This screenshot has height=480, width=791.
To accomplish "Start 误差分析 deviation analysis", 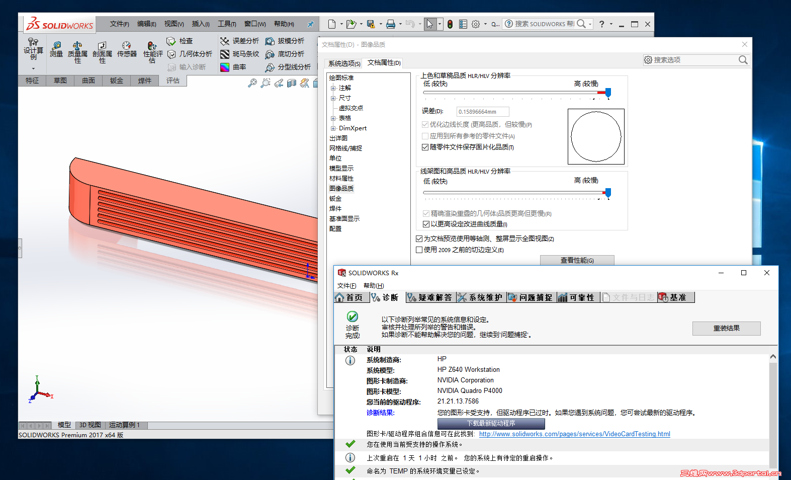I will 239,41.
